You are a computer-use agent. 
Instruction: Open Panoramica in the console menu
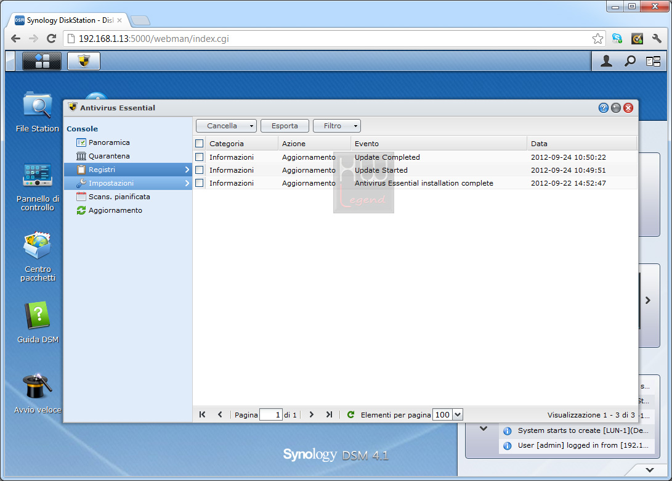coord(109,142)
